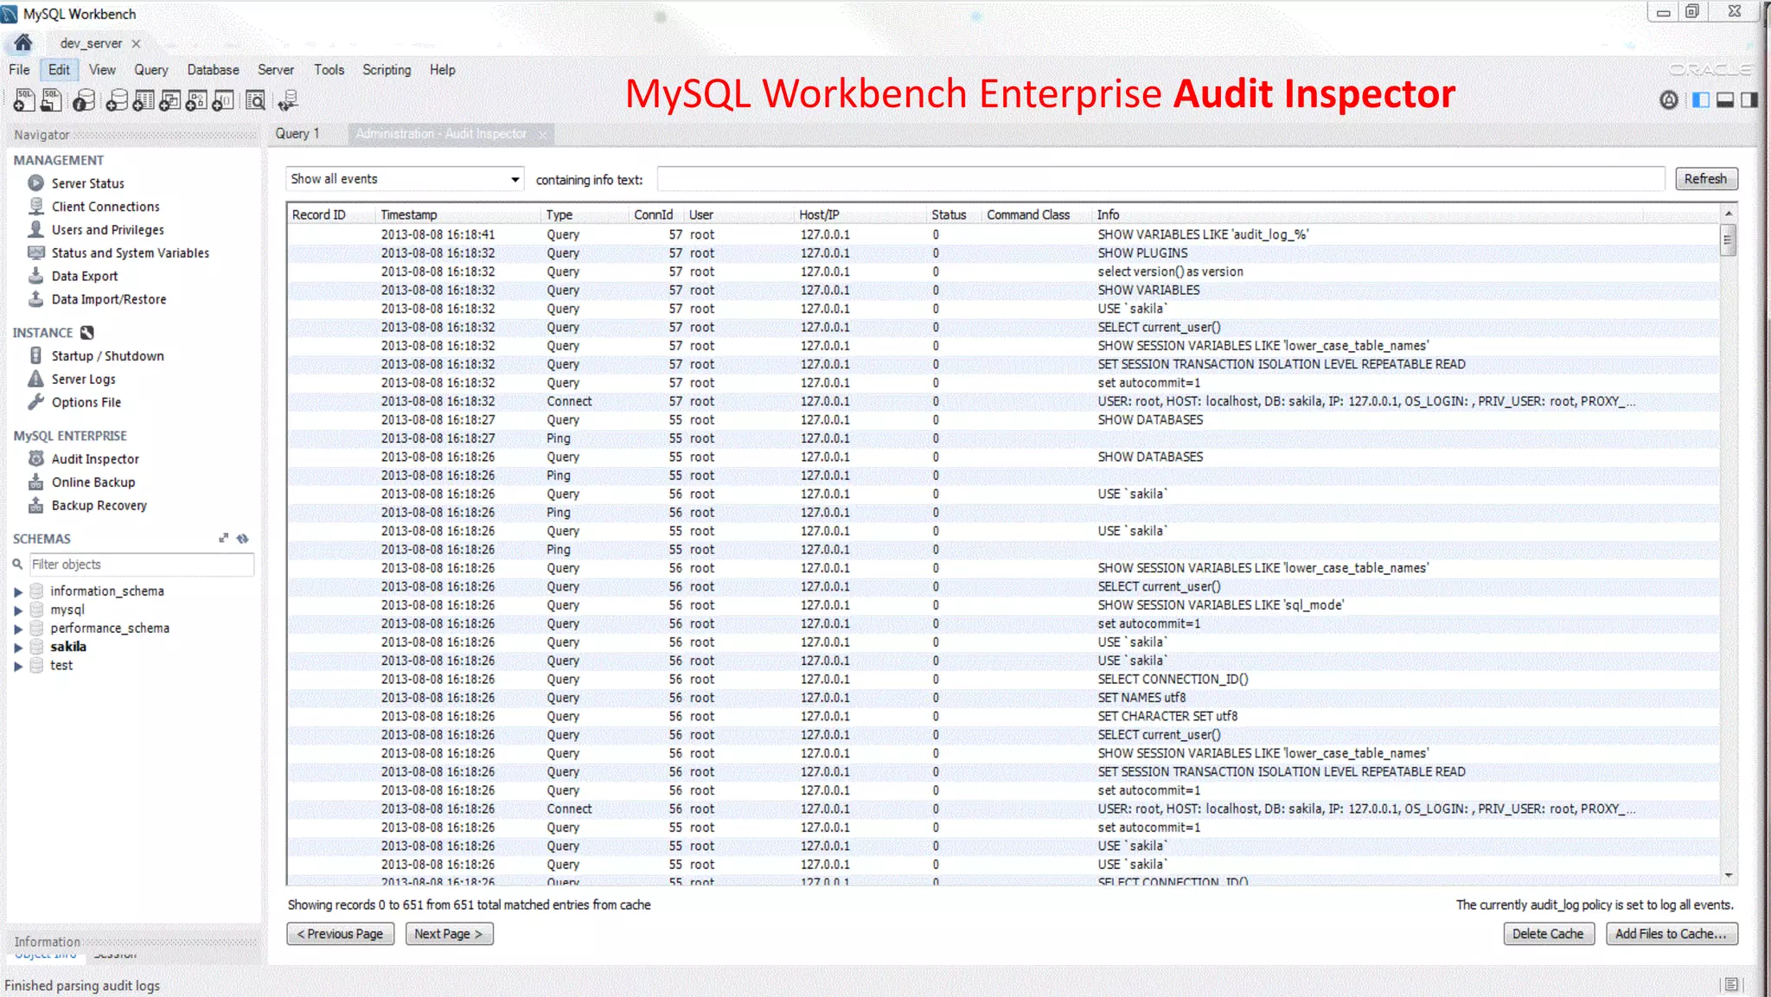Go to Previous Page of records
1771x997 pixels.
(340, 934)
